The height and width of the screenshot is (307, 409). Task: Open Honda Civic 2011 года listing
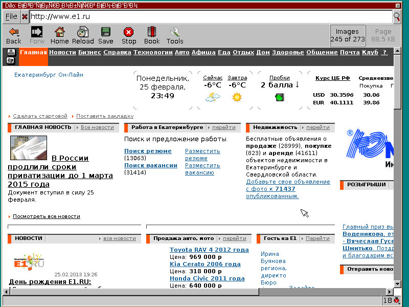click(207, 278)
